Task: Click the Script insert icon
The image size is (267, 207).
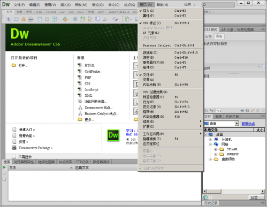Action: pos(116,19)
